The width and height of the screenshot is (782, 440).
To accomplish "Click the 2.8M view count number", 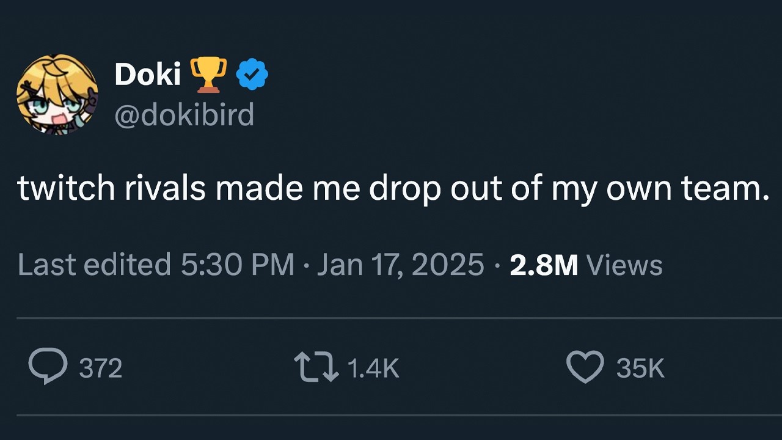I will coord(544,265).
